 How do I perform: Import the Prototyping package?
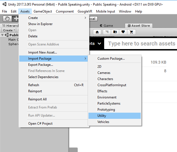click(x=114, y=110)
